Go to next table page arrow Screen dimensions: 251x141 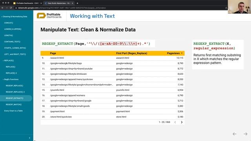point(182,122)
